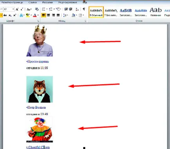This screenshot has width=170, height=149.
Task: Click the bulleted list icon
Action: coord(43,9)
